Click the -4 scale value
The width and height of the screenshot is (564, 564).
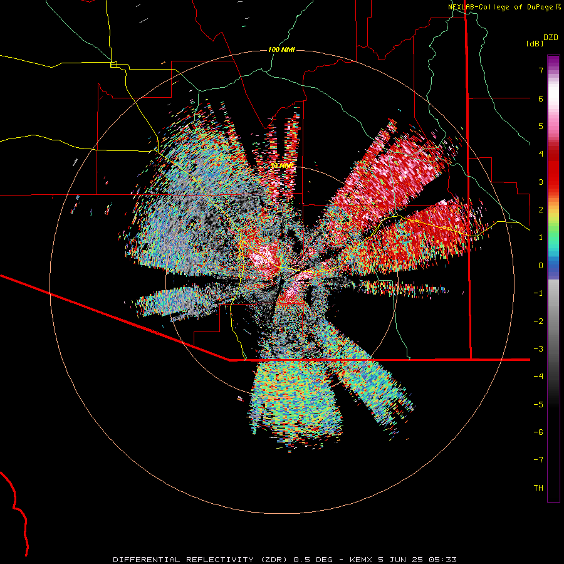pyautogui.click(x=538, y=377)
